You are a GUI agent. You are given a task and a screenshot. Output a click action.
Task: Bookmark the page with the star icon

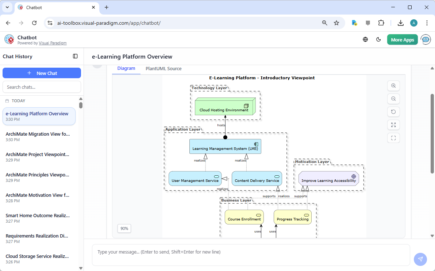tap(336, 23)
